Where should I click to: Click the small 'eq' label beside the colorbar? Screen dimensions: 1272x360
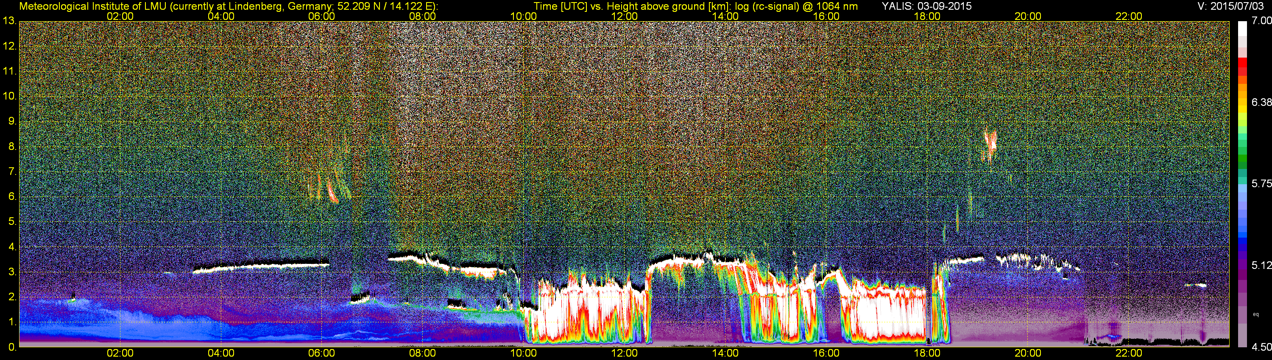point(1256,314)
